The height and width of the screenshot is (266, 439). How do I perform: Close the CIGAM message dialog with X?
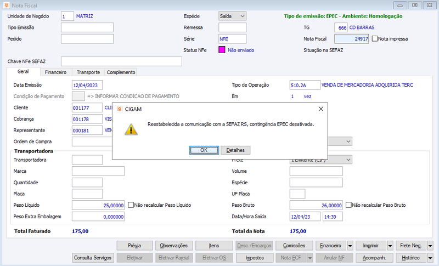pos(321,109)
